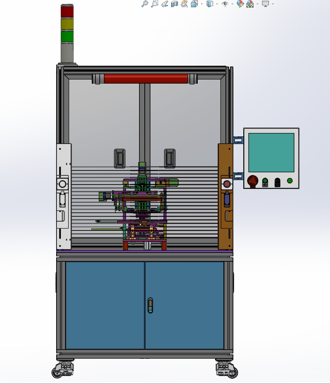Expand the Display Style dropdown arrow
This screenshot has width=330, height=384.
click(217, 4)
